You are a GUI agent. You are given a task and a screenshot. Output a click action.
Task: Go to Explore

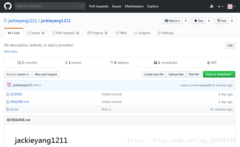153,6
